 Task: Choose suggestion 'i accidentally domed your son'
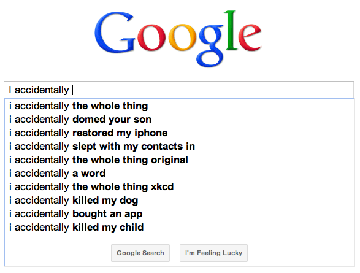coord(179,120)
